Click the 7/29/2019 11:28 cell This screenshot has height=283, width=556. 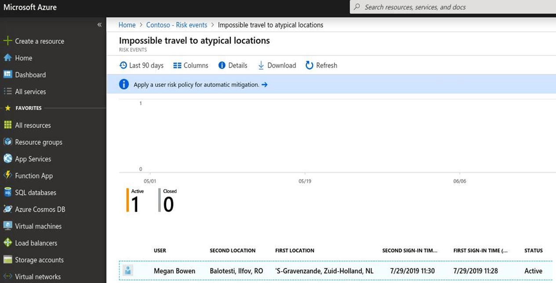click(x=476, y=271)
